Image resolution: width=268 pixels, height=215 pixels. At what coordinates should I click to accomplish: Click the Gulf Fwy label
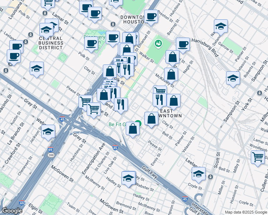coord(150,172)
